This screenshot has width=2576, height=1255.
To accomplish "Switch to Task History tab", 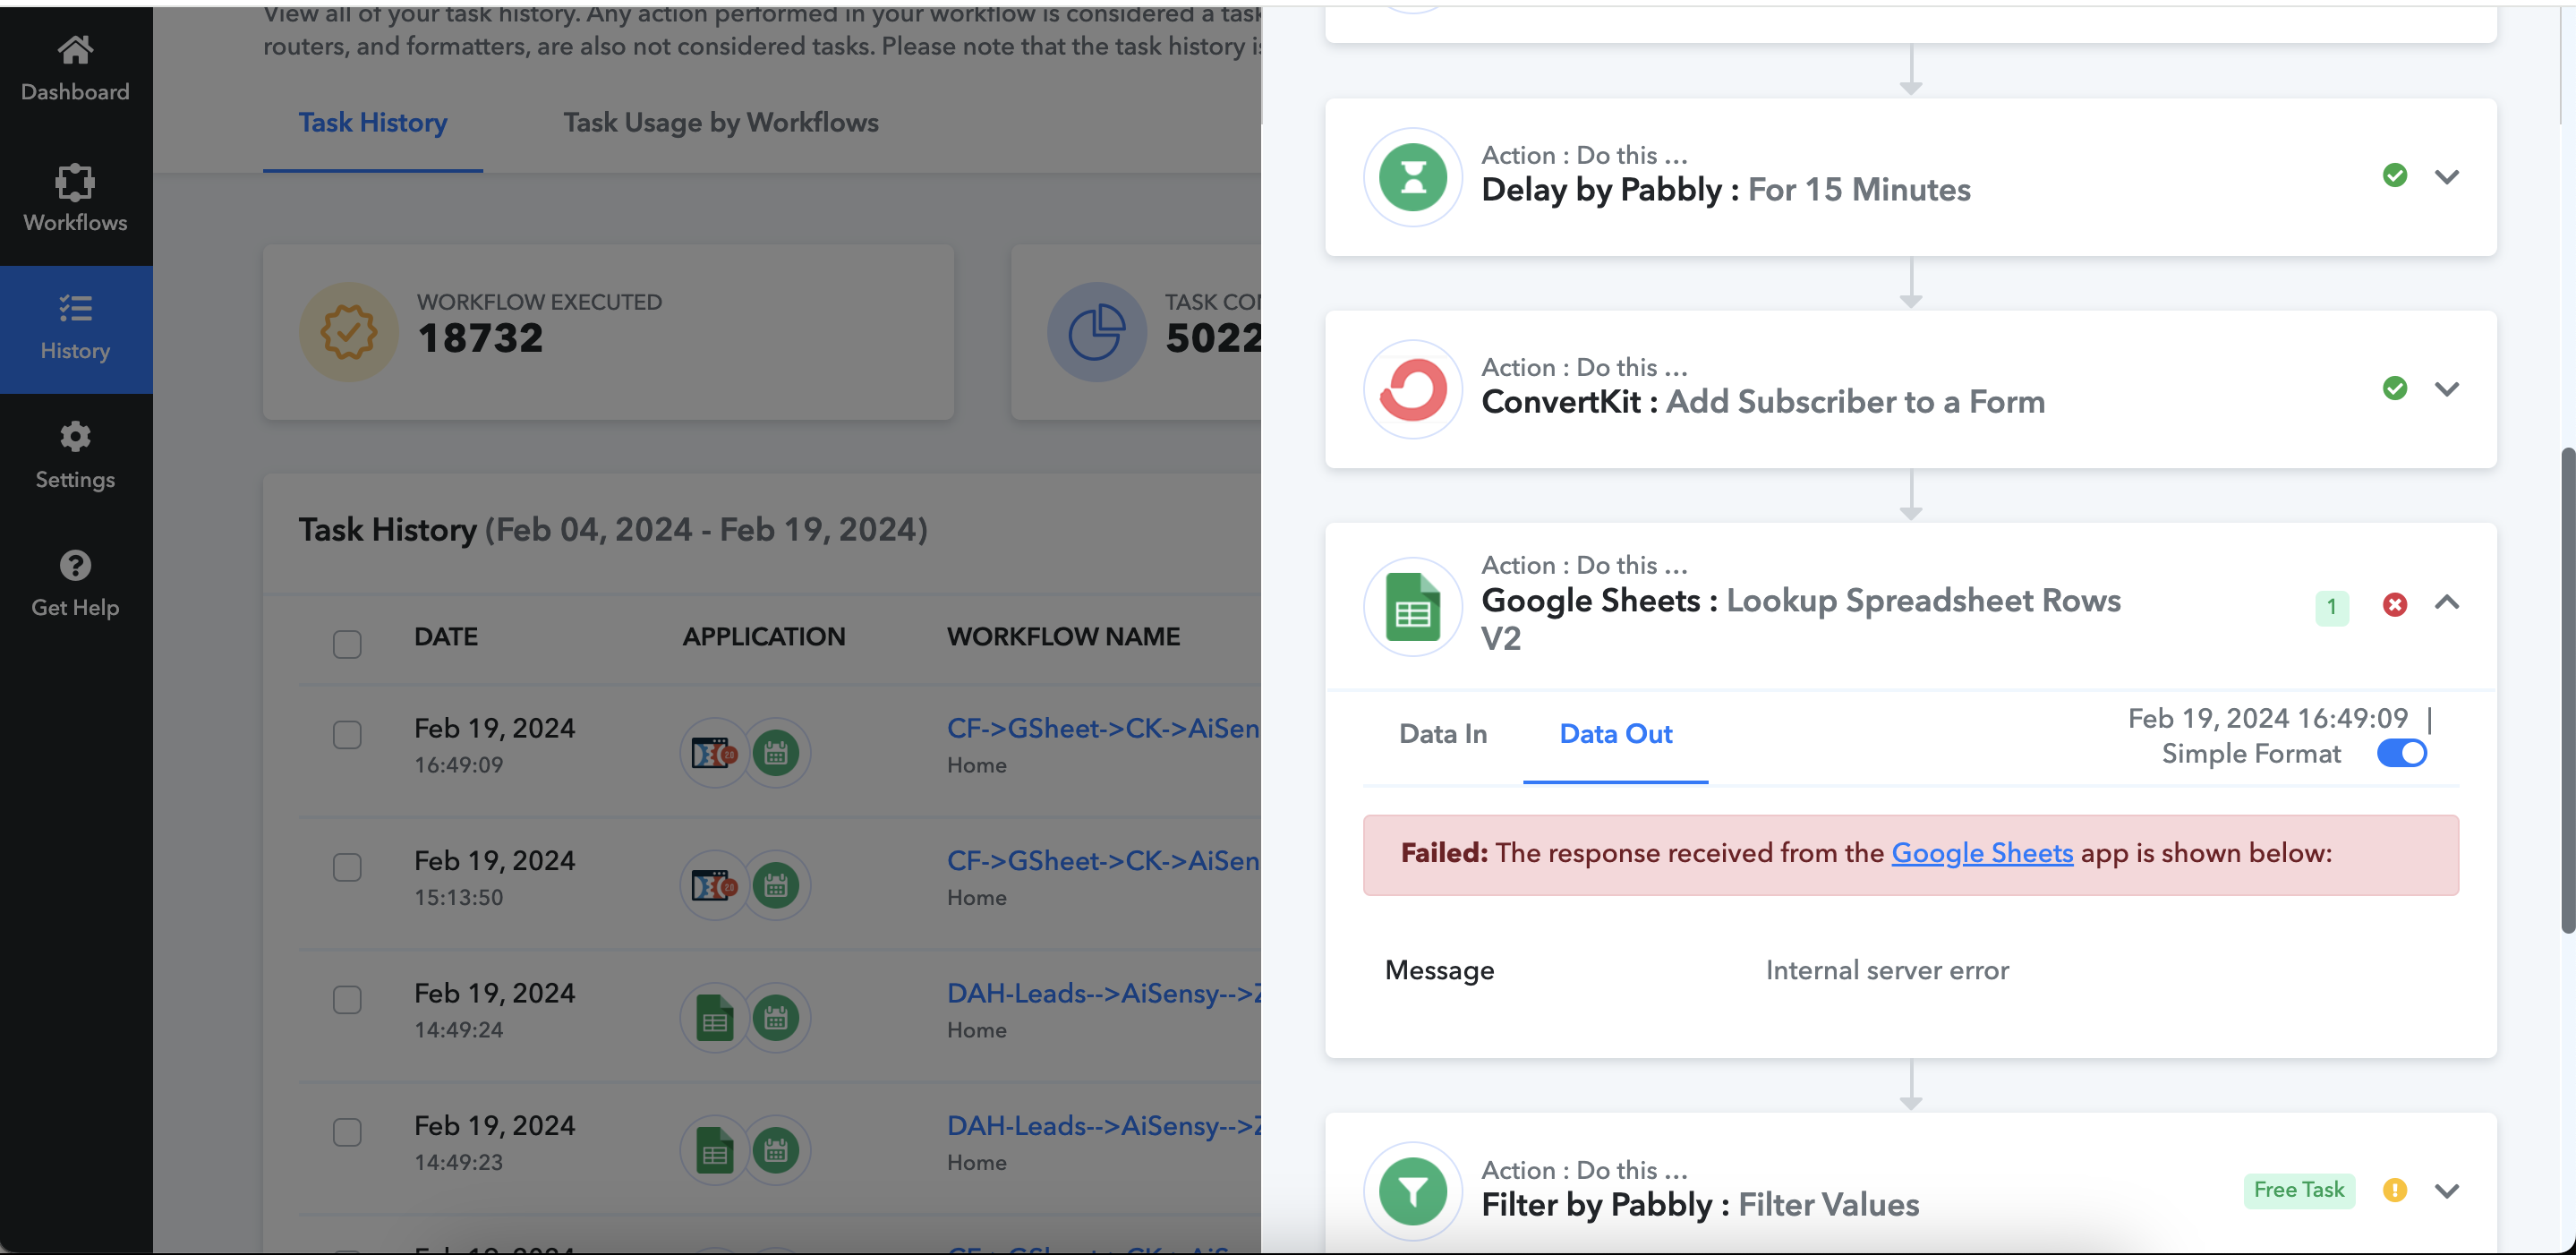I will [372, 123].
